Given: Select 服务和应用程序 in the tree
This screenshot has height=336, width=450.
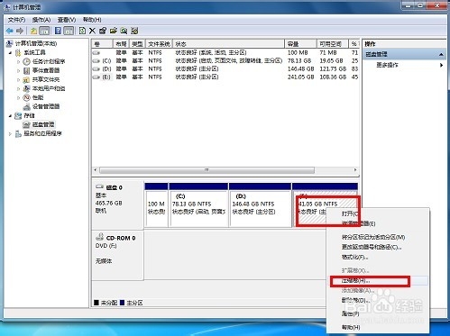Looking at the screenshot, I should (42, 133).
